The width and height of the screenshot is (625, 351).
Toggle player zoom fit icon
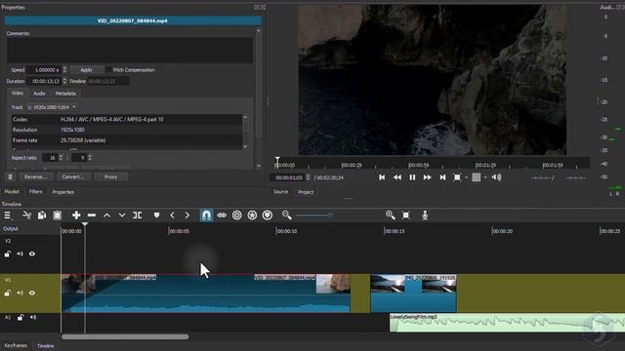(x=457, y=177)
